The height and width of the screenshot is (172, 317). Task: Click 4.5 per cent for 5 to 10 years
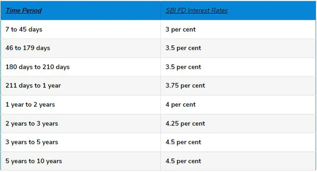click(183, 161)
